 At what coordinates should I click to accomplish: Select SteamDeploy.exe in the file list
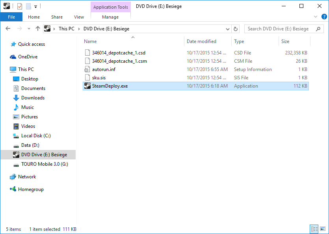[x=196, y=86]
